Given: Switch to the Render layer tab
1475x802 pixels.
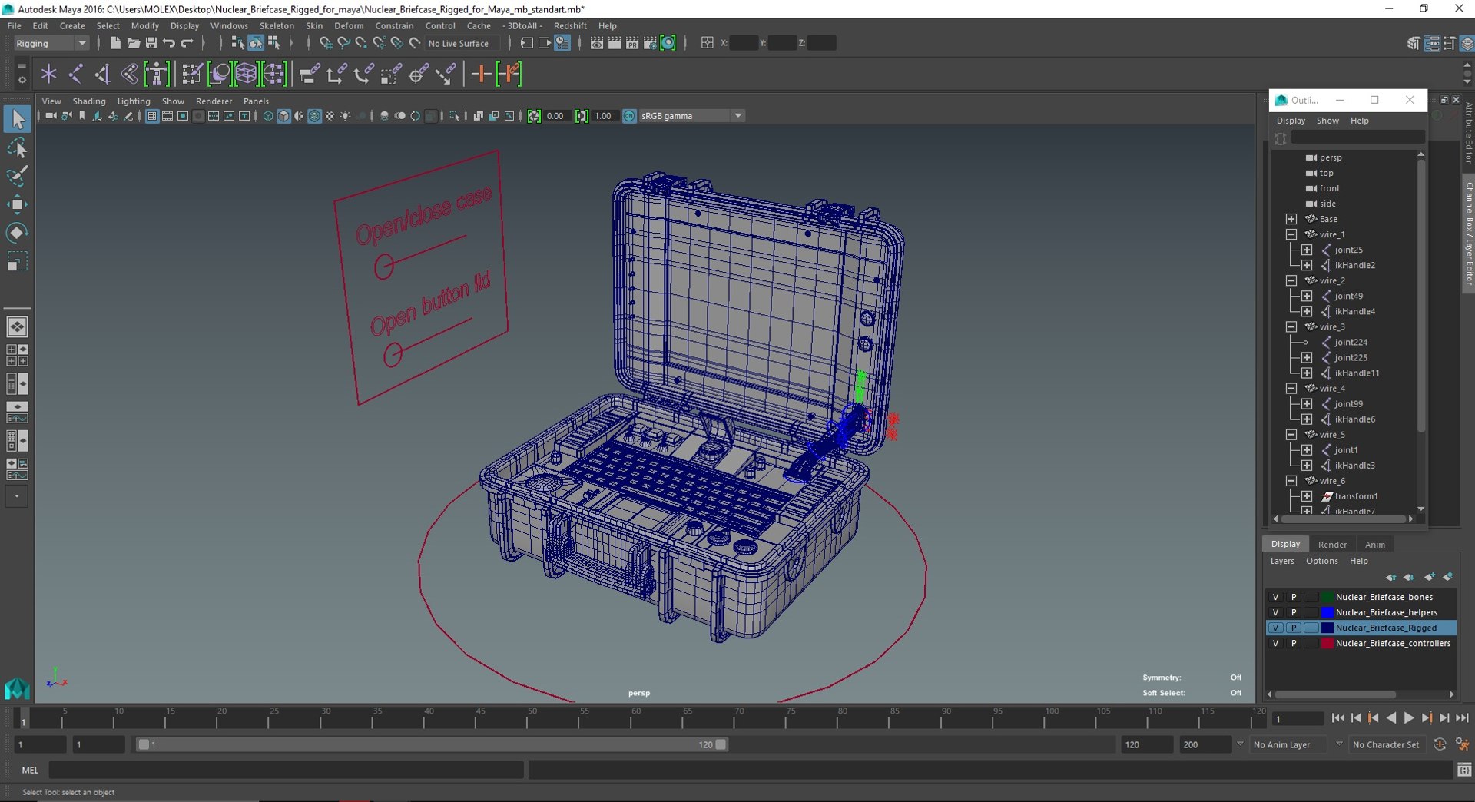Looking at the screenshot, I should tap(1332, 545).
